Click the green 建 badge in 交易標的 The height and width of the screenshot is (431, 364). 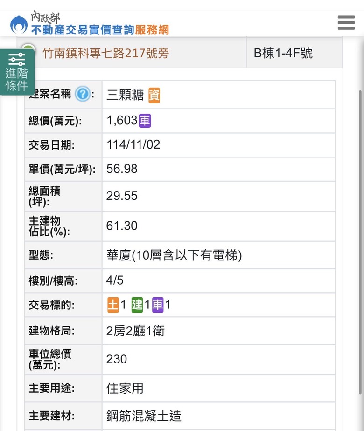point(137,305)
